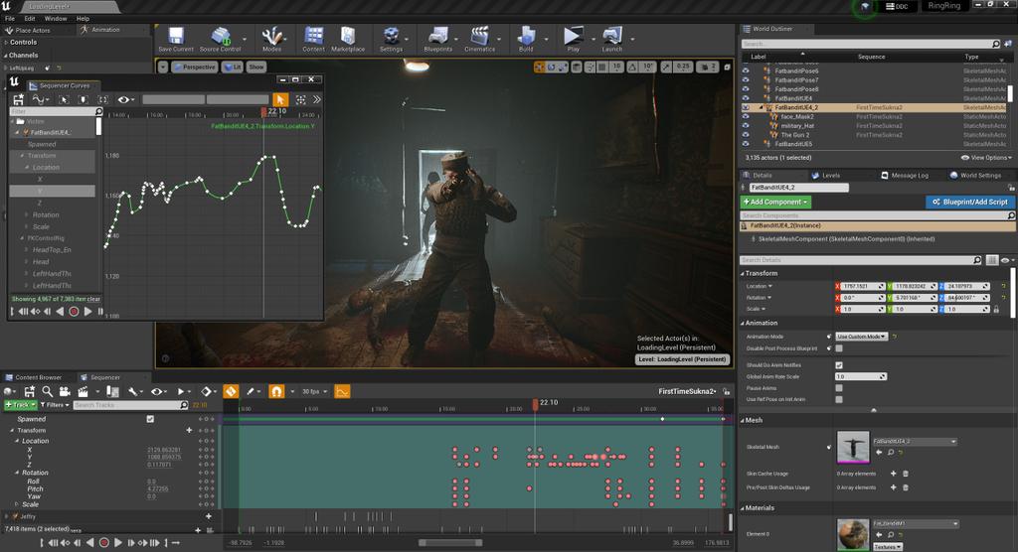Click record button in Sequencer Curves transport
1018x552 pixels.
pyautogui.click(x=74, y=312)
